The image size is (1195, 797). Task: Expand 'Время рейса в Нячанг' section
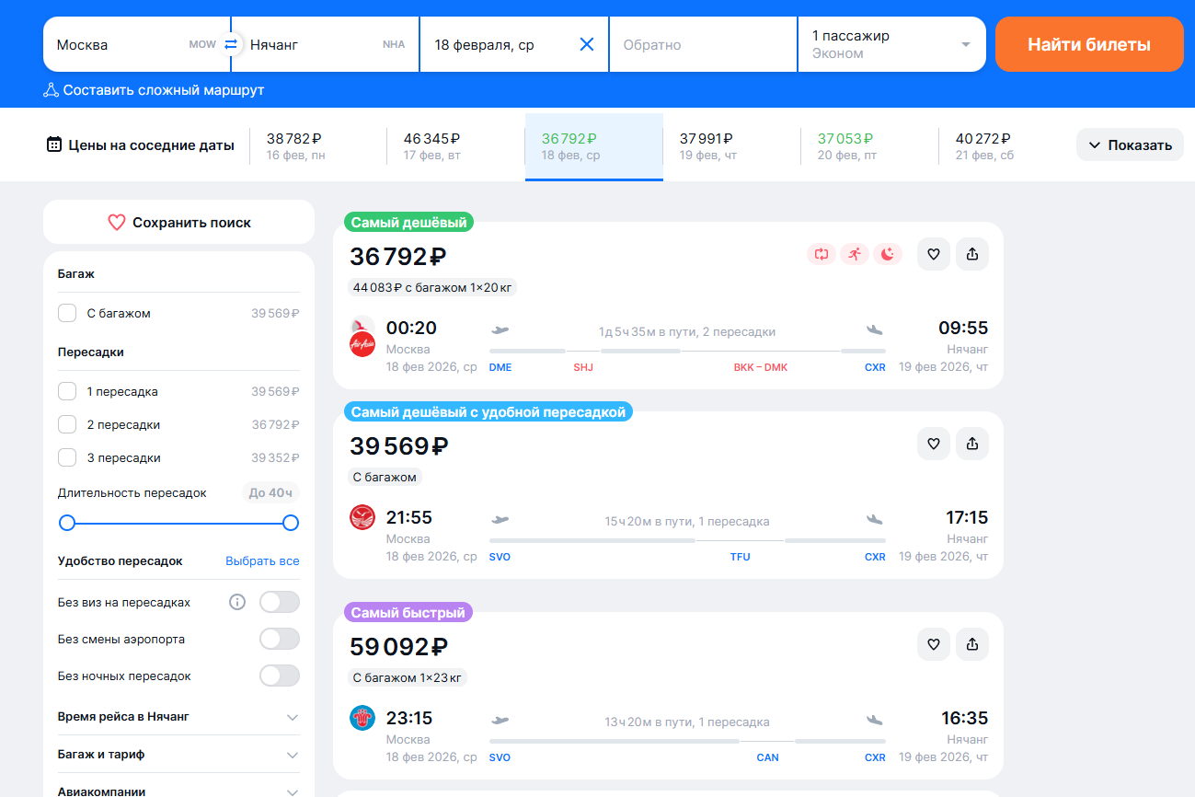292,717
